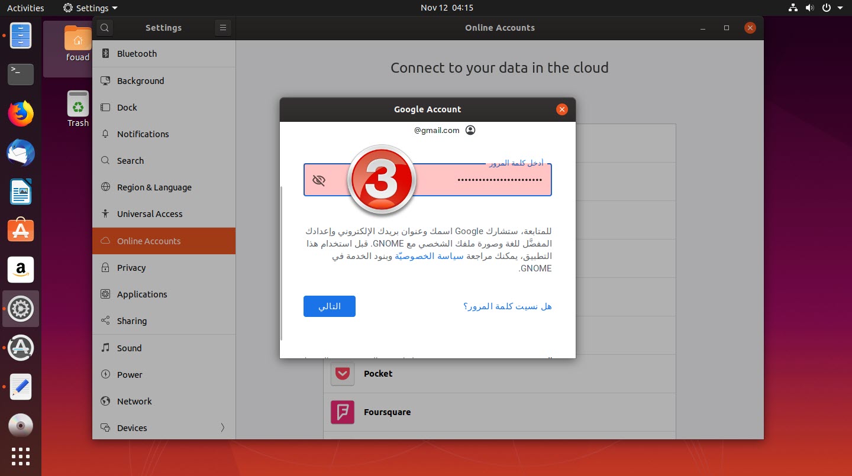This screenshot has height=476, width=852.
Task: Select Power in the Settings sidebar
Action: pyautogui.click(x=164, y=375)
